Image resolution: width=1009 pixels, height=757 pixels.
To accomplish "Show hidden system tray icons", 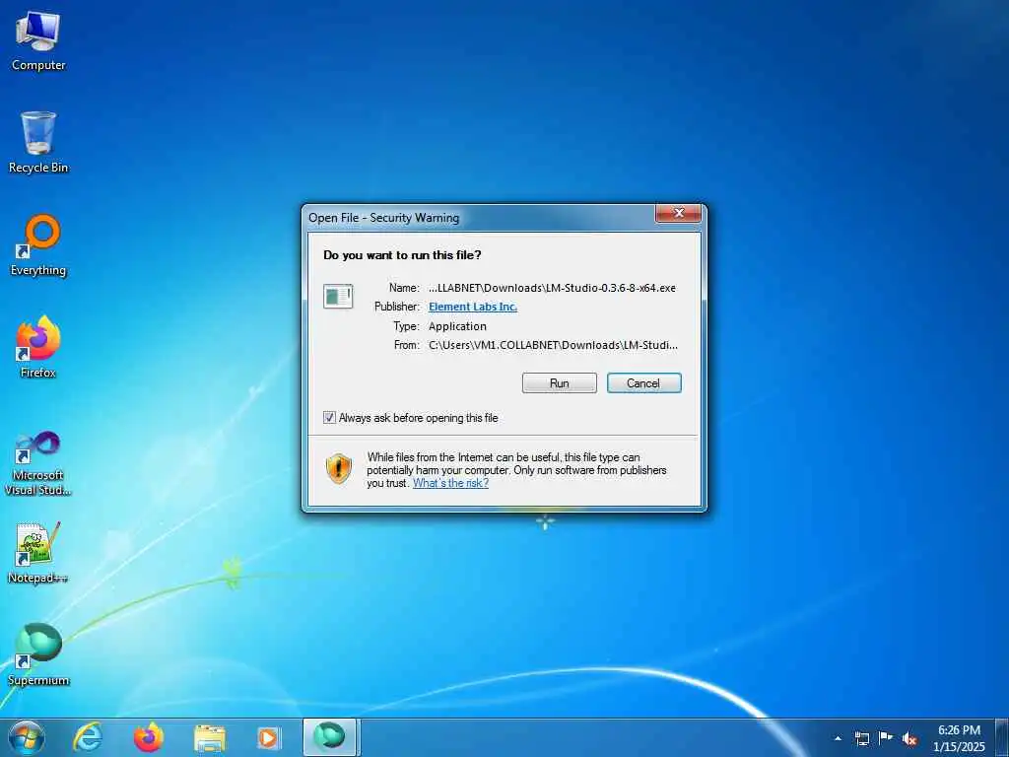I will click(838, 738).
